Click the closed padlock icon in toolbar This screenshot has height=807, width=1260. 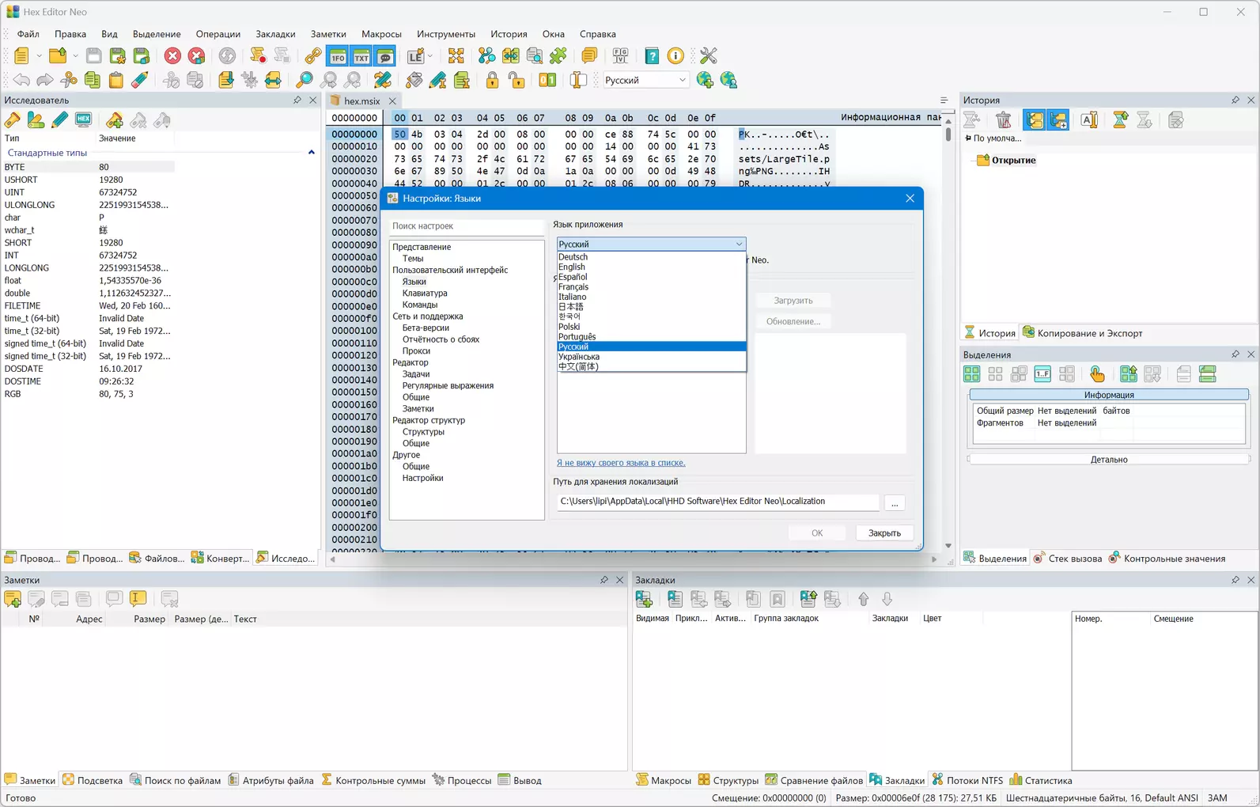pyautogui.click(x=492, y=80)
